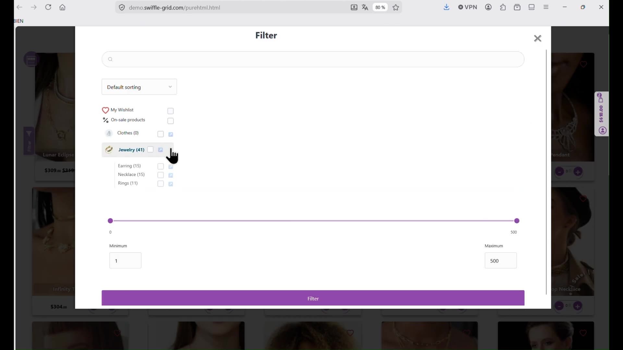Image resolution: width=623 pixels, height=350 pixels.
Task: Open the install app icon in address bar
Action: pos(354,7)
